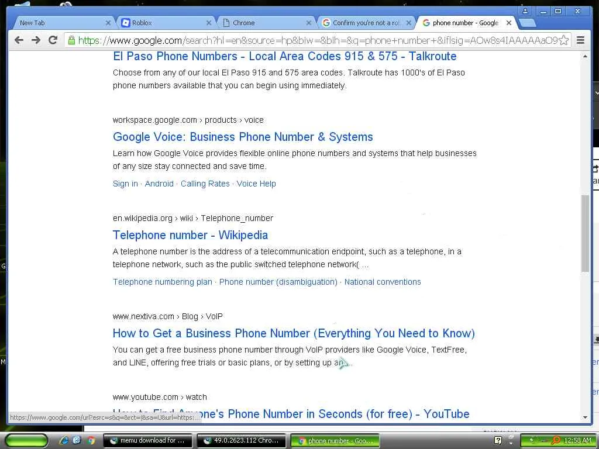Switch to memu download taskbar window
This screenshot has height=449, width=599.
[x=148, y=441]
